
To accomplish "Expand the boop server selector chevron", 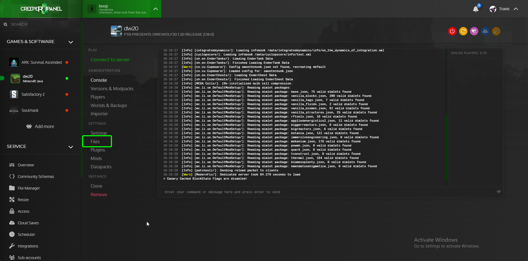I will tap(156, 9).
